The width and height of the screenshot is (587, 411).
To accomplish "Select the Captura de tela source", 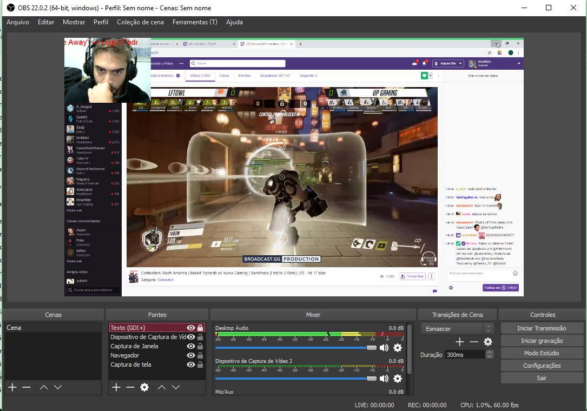I will pyautogui.click(x=157, y=364).
